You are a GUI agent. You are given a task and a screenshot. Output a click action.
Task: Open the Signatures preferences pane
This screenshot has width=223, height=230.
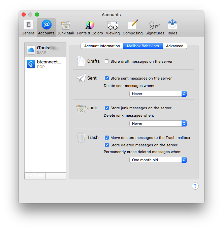(155, 27)
